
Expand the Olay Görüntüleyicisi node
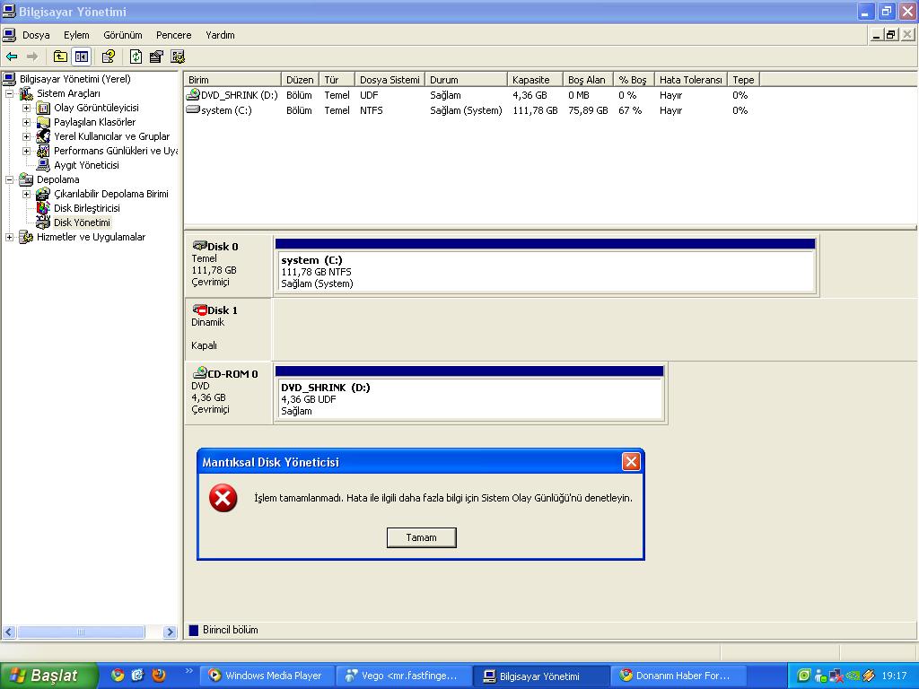[x=27, y=108]
